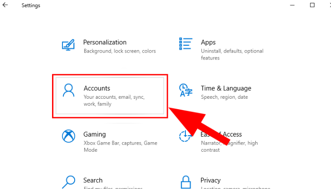The image size is (331, 189).
Task: Click the Privacy padlock icon
Action: coord(185,182)
